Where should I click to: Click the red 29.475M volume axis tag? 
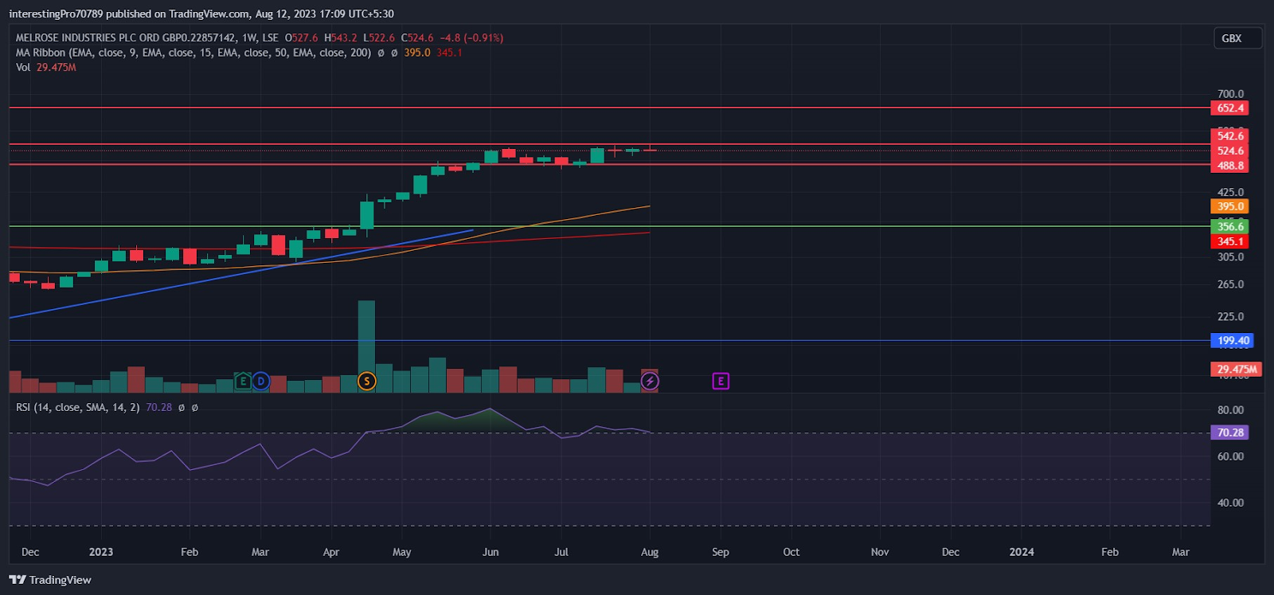pyautogui.click(x=1236, y=370)
